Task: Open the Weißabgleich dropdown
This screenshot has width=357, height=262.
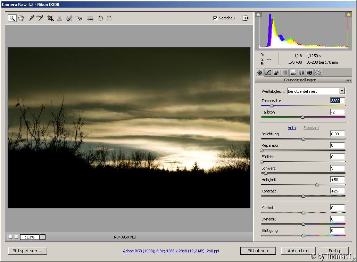Action: [342, 91]
